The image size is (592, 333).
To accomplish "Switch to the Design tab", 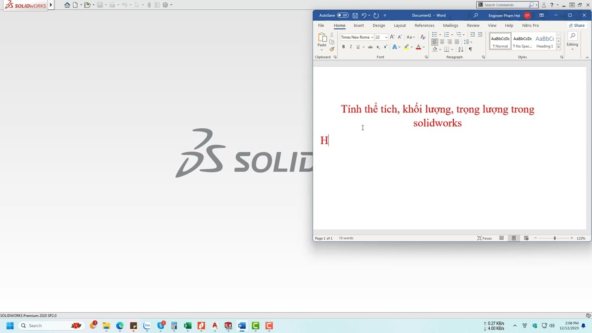I will click(379, 25).
